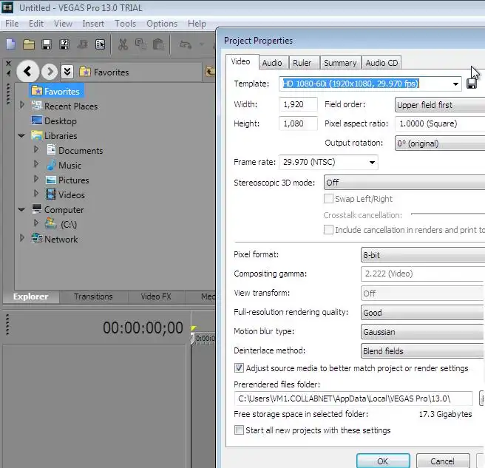The image size is (485, 468).
Task: Click the Save Template disk icon
Action: pyautogui.click(x=472, y=84)
